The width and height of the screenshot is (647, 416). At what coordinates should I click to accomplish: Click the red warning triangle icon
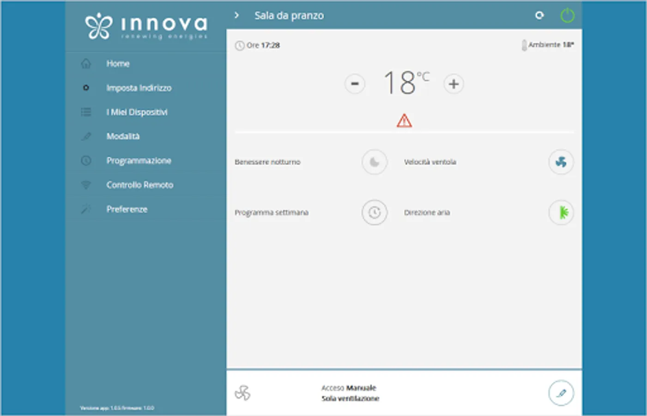tap(404, 120)
